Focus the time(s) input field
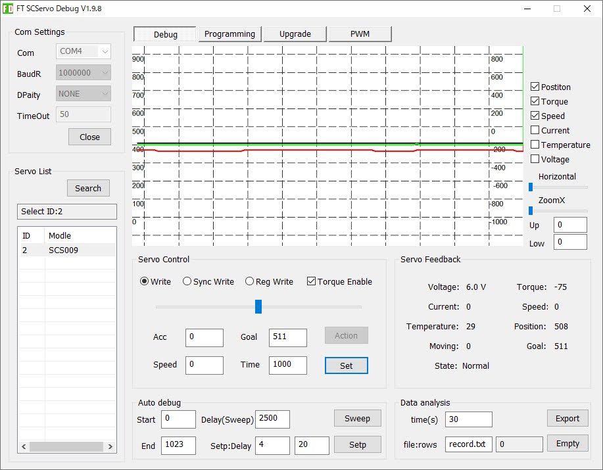The width and height of the screenshot is (603, 470). coord(469,419)
